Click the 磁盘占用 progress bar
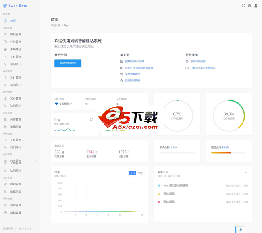The width and height of the screenshot is (262, 233). click(x=229, y=153)
